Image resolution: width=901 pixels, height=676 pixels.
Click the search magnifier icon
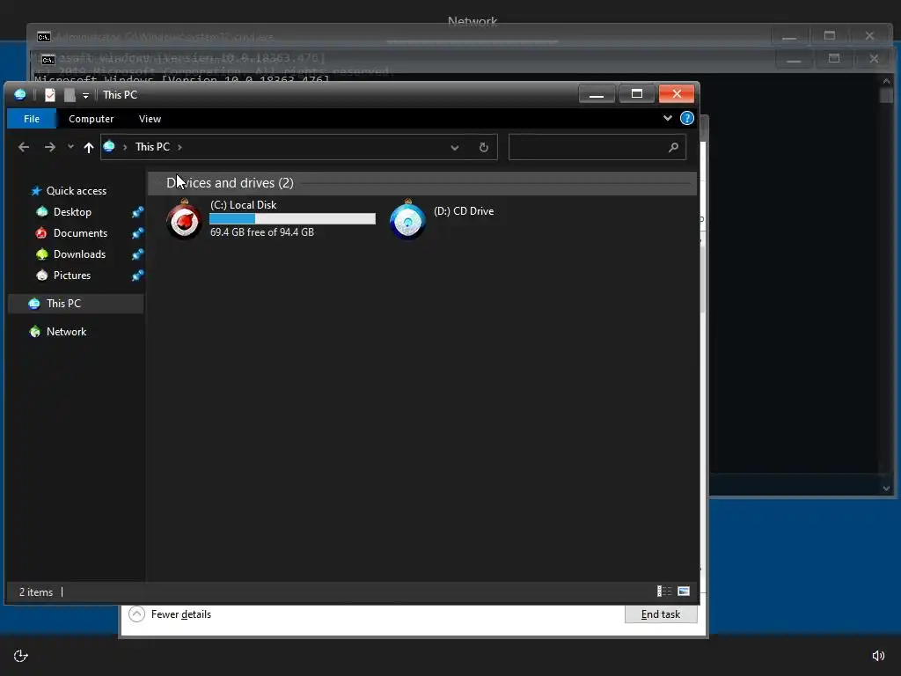click(x=673, y=148)
